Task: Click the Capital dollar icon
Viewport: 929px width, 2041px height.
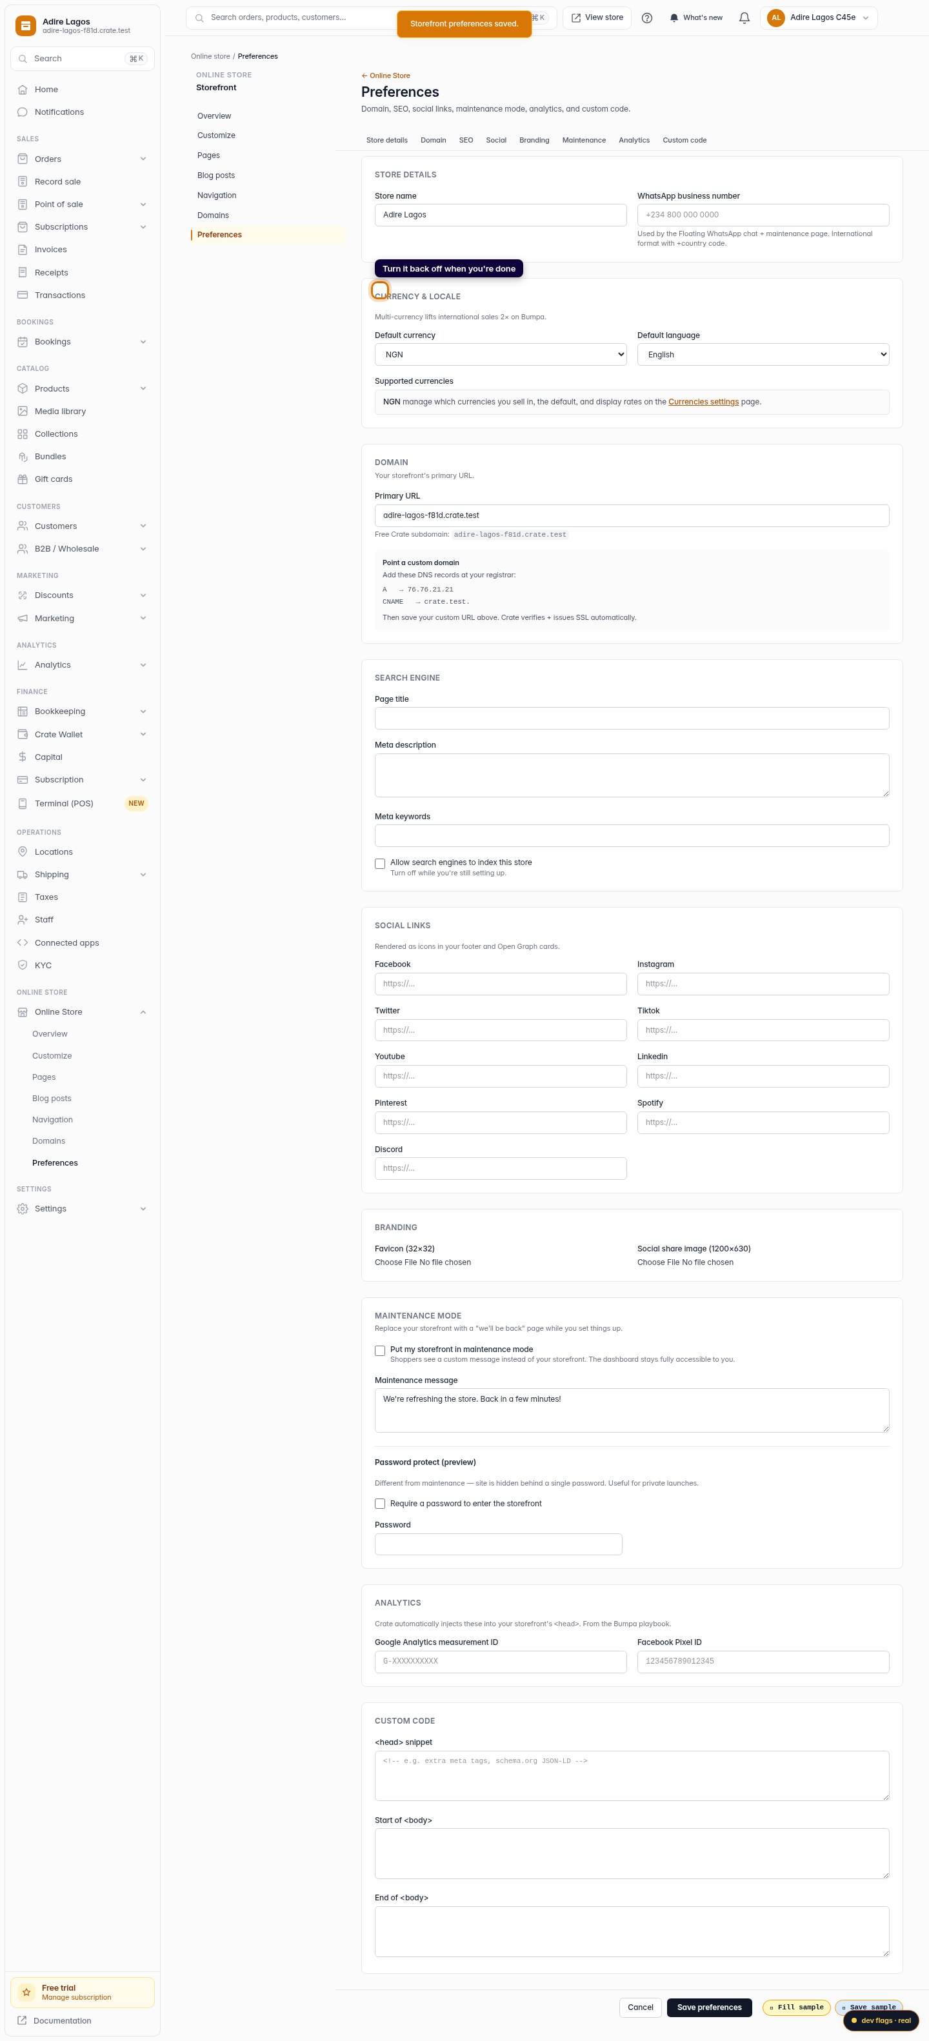Action: tap(22, 757)
